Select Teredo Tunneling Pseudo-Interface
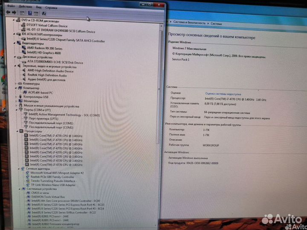307x230 pixels. [53, 181]
